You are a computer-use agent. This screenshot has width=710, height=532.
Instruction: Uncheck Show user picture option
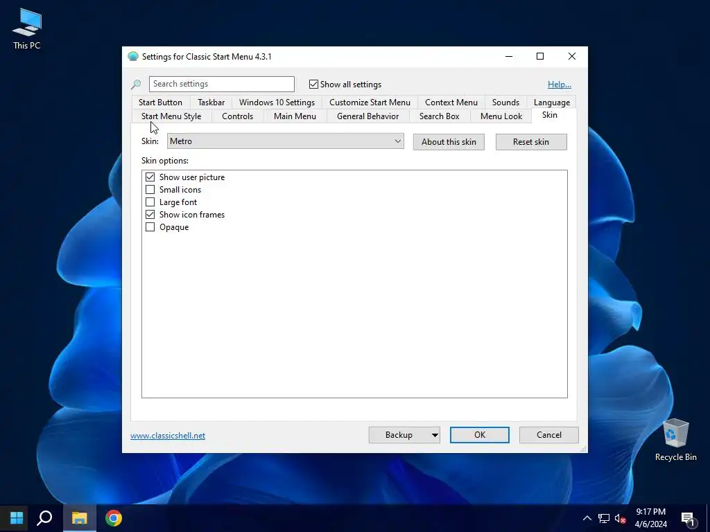[x=150, y=177]
